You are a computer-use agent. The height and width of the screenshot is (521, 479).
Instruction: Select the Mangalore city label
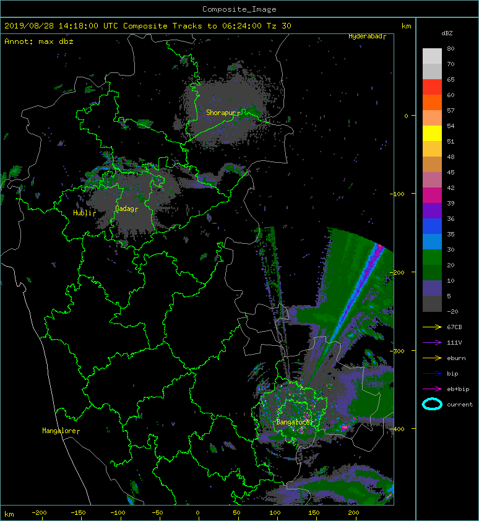[61, 431]
